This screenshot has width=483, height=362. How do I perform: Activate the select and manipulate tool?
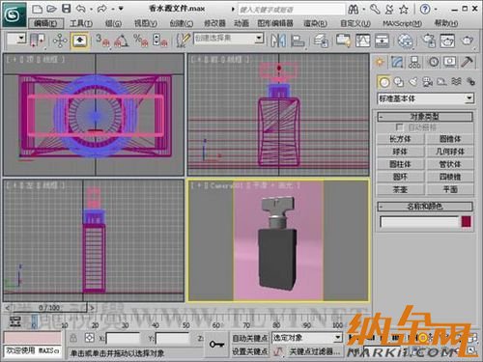tap(60, 41)
